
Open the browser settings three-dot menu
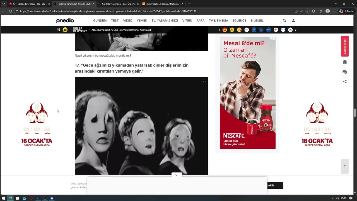334,11
